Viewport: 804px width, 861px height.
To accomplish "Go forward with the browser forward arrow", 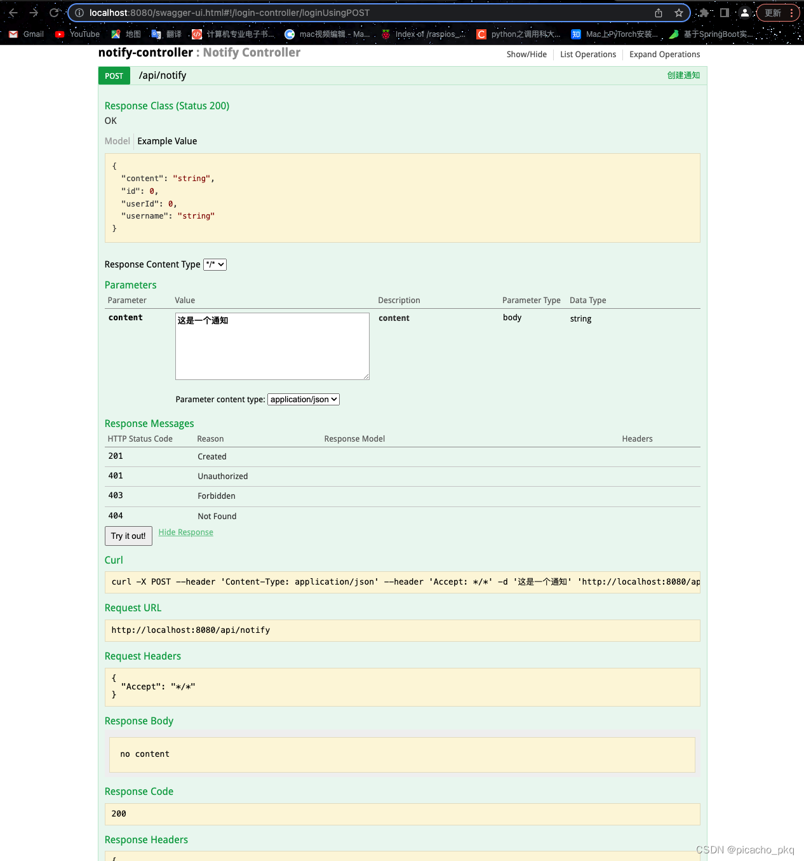I will (34, 13).
